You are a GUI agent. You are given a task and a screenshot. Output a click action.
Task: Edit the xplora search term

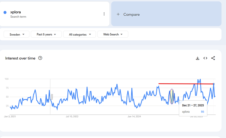point(16,12)
